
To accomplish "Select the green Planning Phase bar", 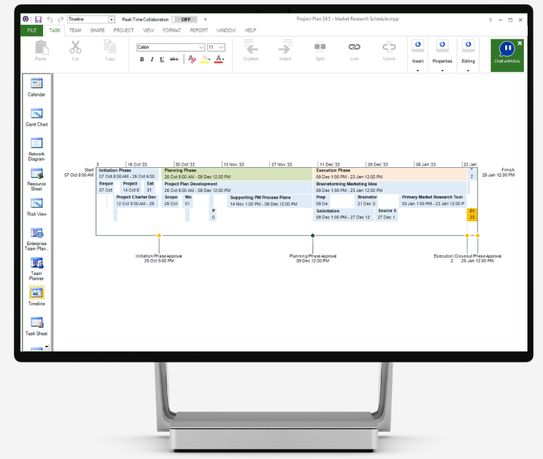I will [237, 174].
